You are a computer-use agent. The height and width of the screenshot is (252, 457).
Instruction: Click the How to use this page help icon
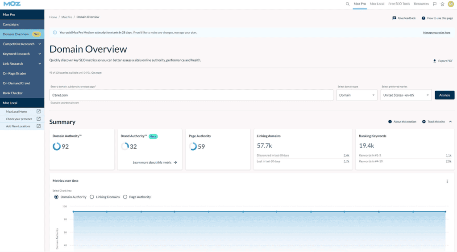pyautogui.click(x=424, y=18)
